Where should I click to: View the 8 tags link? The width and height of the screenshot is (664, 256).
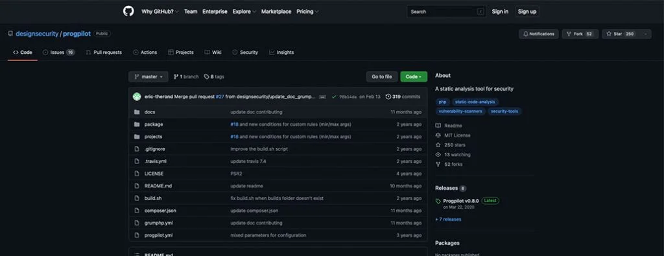click(x=214, y=76)
